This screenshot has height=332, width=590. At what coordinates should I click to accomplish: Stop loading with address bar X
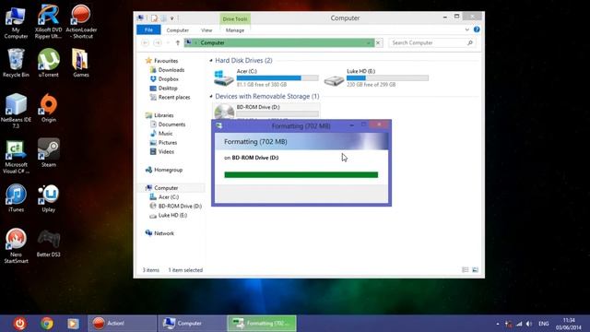point(378,43)
